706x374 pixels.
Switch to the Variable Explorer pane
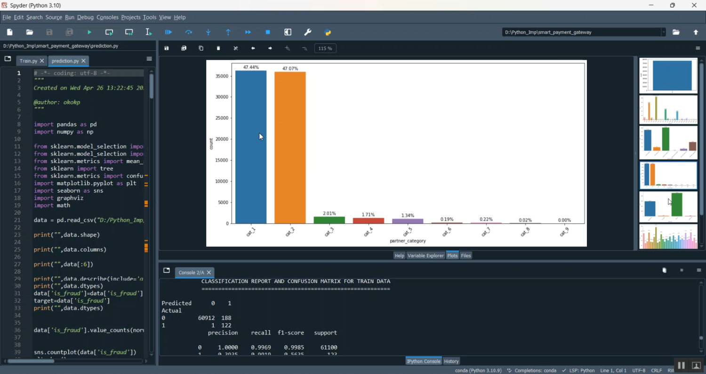pos(425,255)
